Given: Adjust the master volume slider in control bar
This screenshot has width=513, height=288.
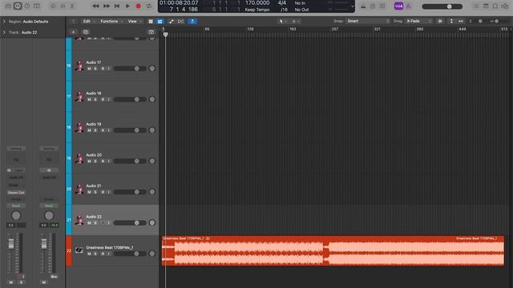Looking at the screenshot, I should tap(442, 6).
